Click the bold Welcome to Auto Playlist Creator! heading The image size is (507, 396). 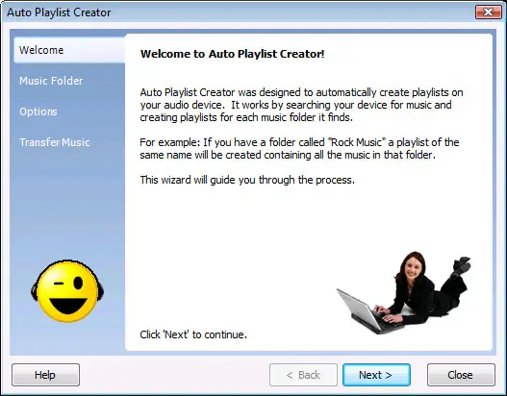232,54
